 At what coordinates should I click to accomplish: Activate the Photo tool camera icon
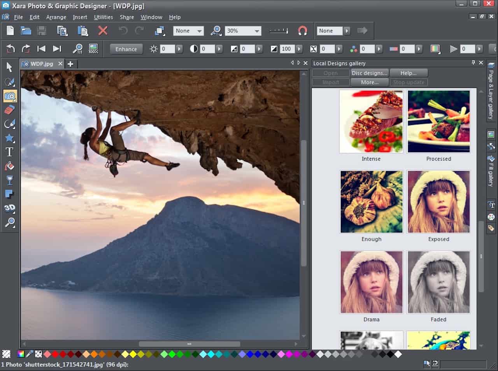click(x=9, y=96)
